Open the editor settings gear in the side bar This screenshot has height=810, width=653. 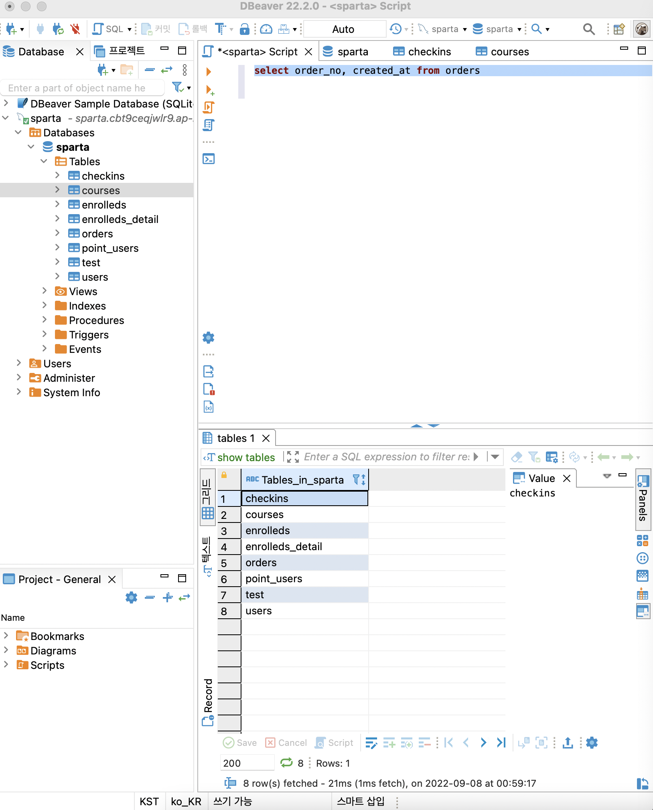point(209,338)
